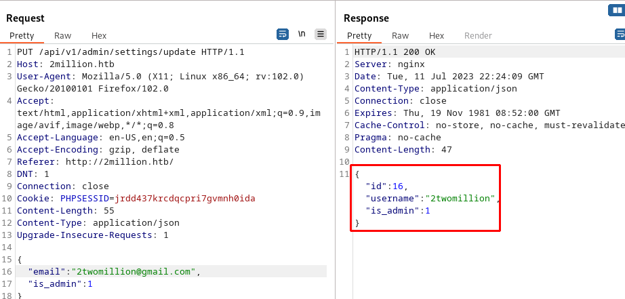
Task: Toggle the show non-printable characters \n button
Action: point(302,35)
